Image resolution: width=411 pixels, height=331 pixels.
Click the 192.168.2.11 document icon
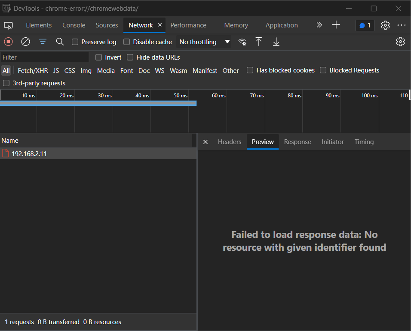coord(6,153)
